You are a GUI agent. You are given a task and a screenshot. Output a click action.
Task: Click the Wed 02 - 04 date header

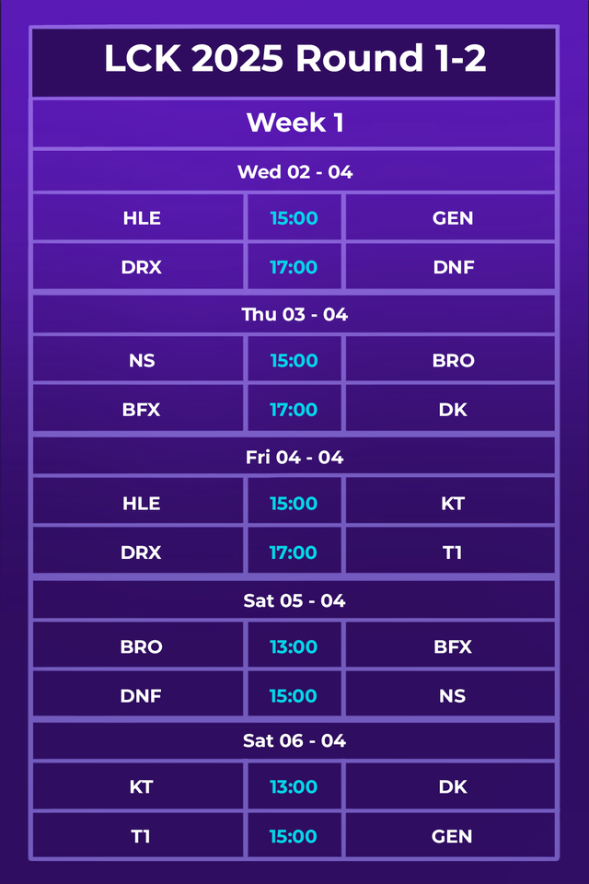[294, 171]
